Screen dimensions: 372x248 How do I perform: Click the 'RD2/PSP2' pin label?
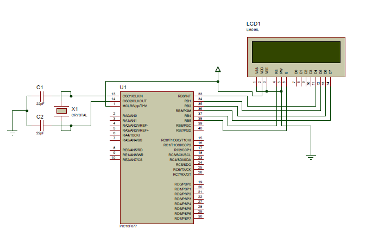point(182,194)
